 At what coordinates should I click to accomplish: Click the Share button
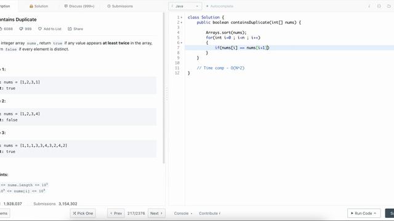tap(75, 29)
